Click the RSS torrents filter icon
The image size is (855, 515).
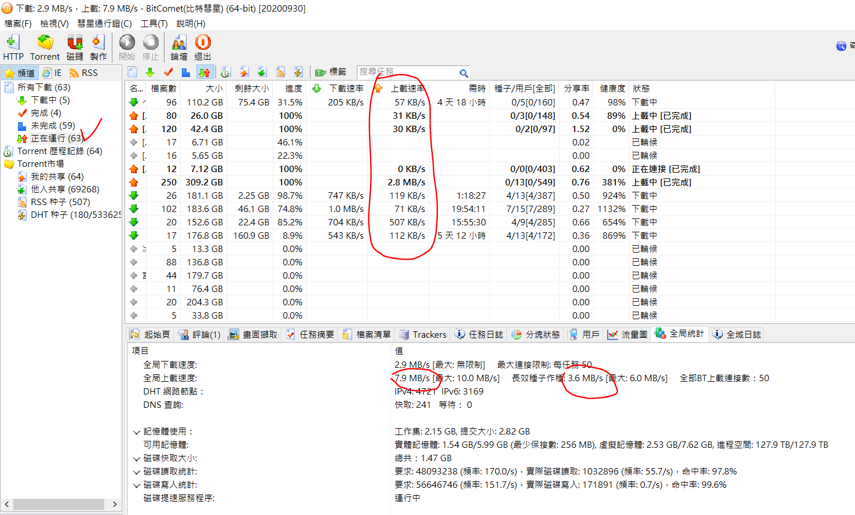[x=280, y=72]
